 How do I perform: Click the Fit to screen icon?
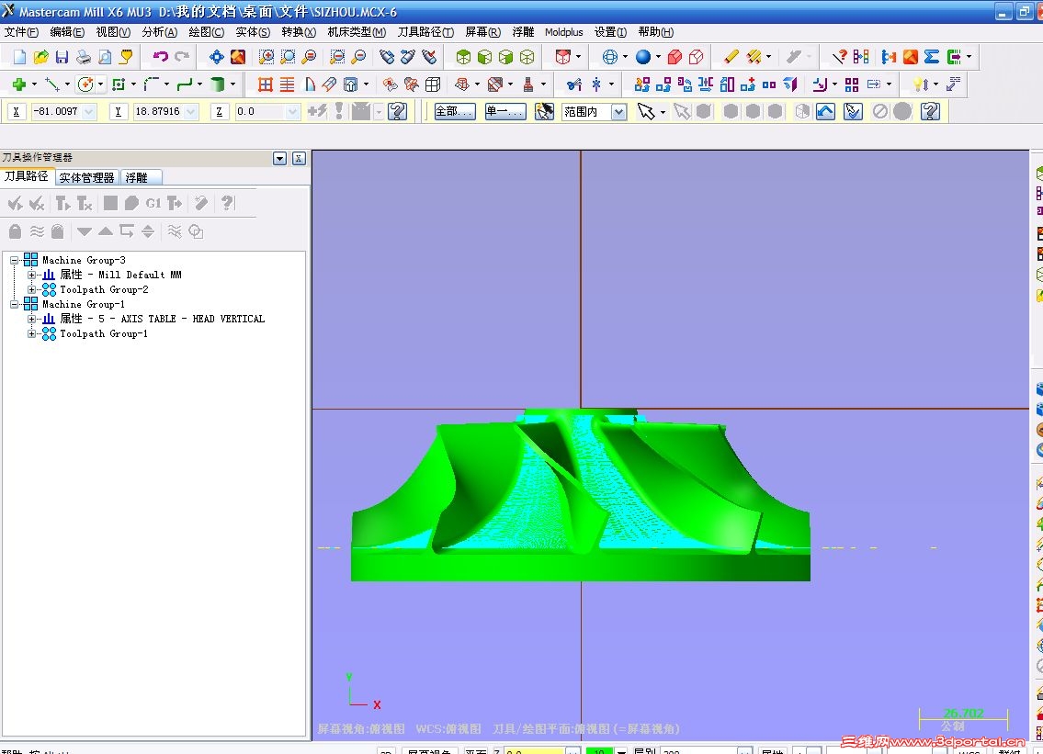coord(217,57)
